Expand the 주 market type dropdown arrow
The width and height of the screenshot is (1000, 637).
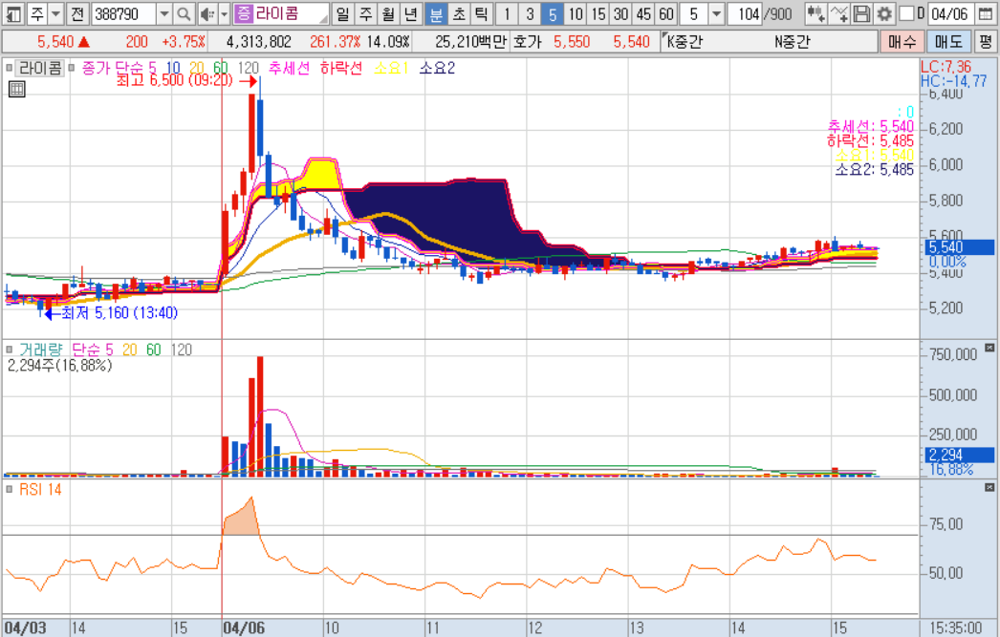(55, 13)
